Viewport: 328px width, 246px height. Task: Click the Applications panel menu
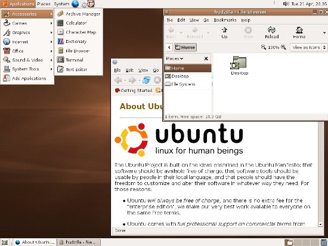coord(18,4)
